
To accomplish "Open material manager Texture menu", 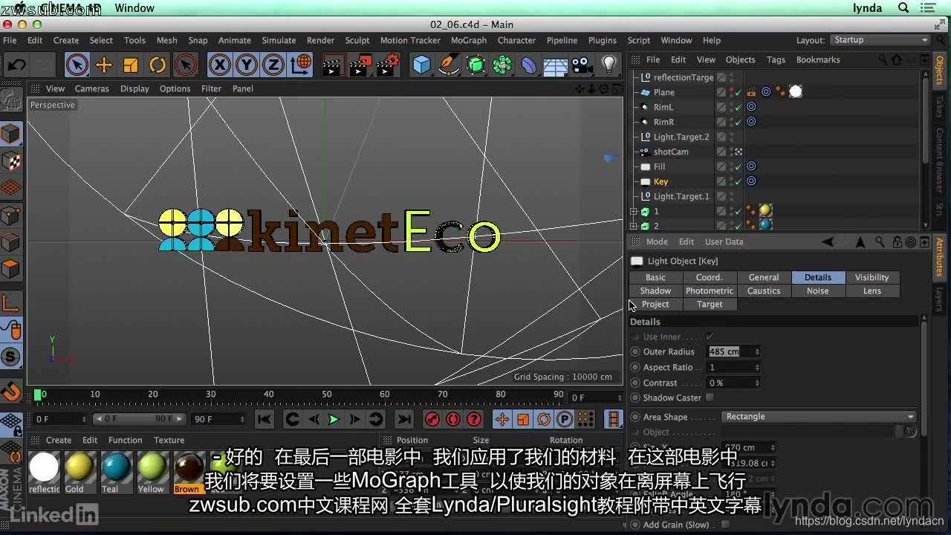I will [x=169, y=440].
